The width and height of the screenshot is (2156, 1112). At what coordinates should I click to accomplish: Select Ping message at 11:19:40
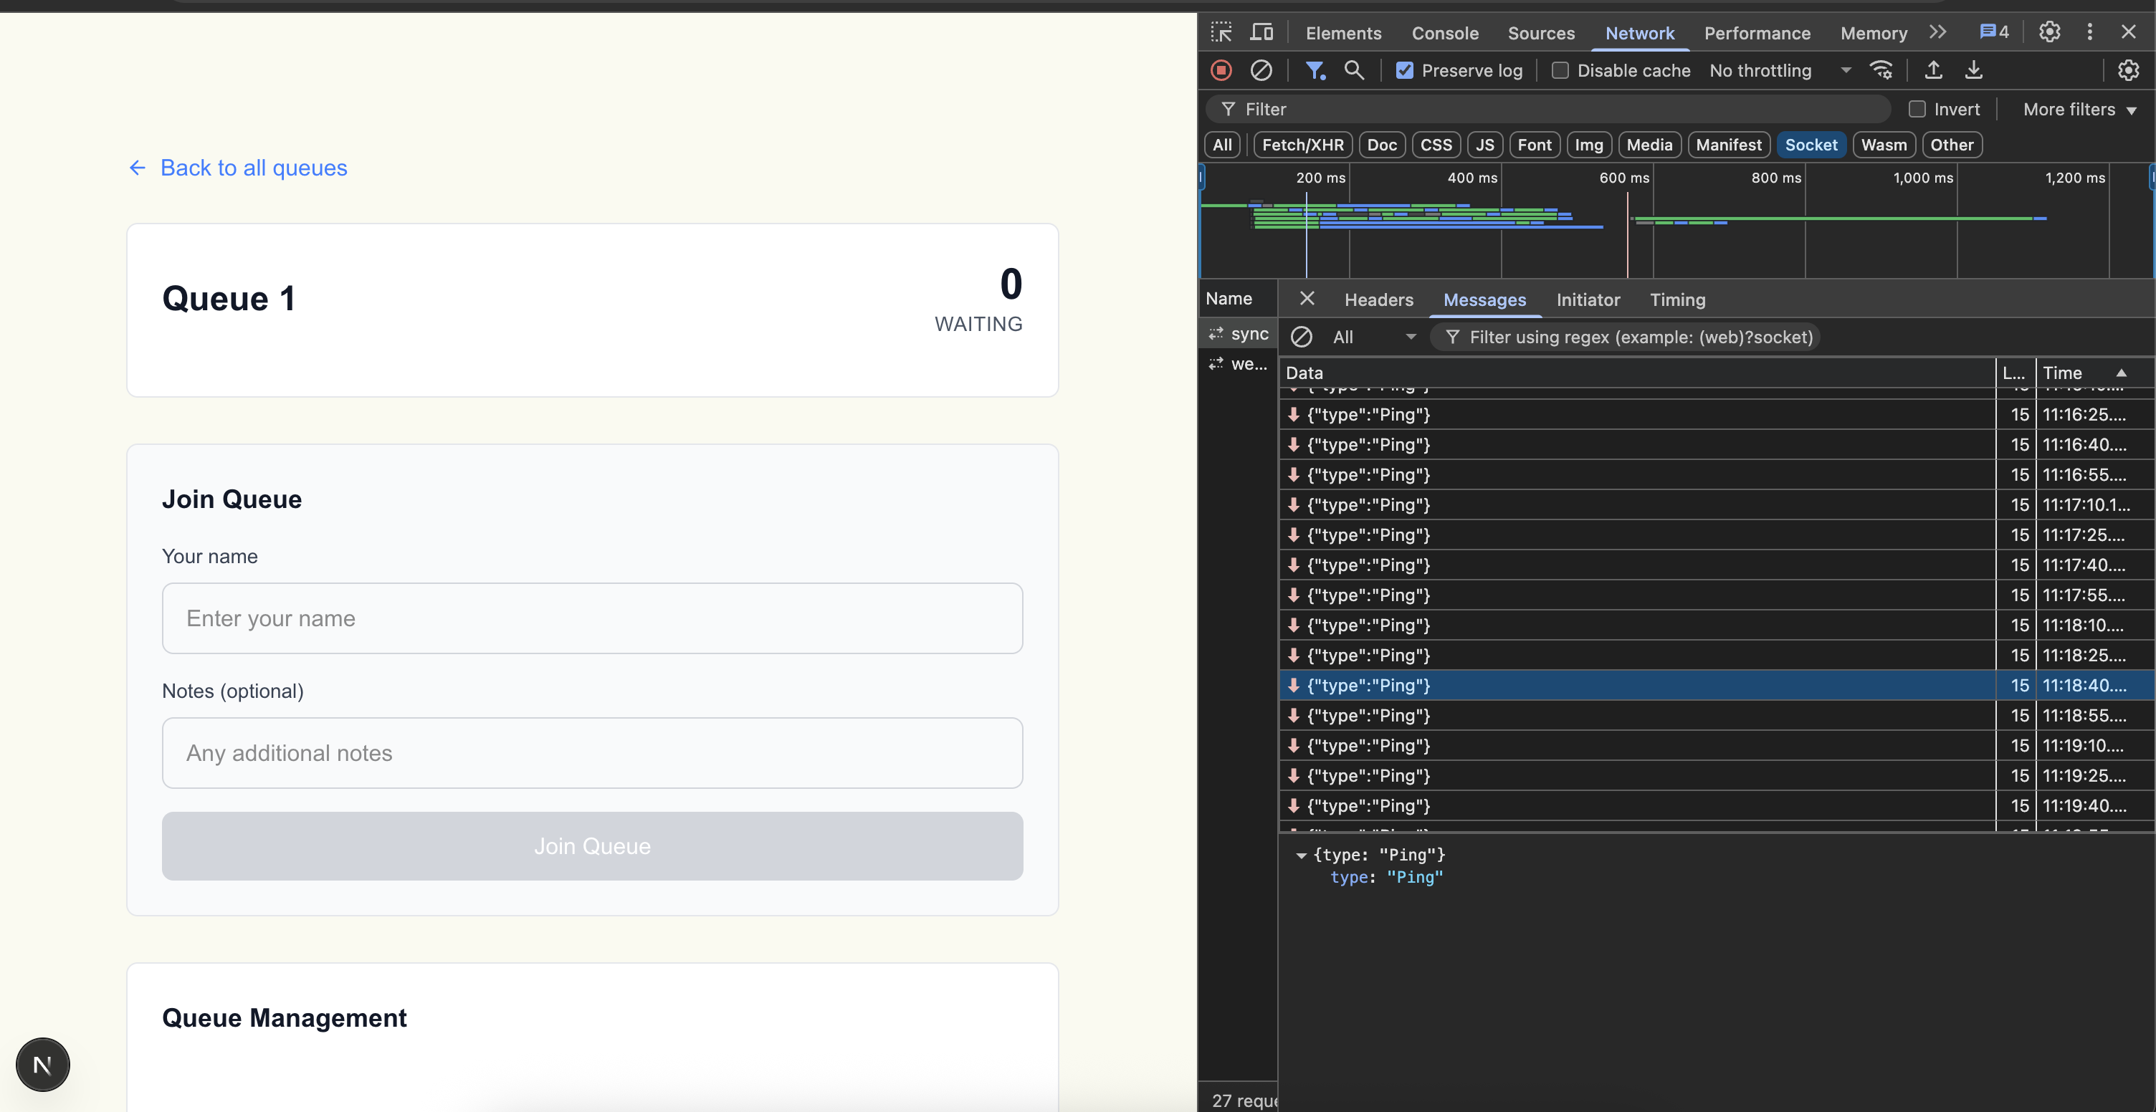(1717, 806)
